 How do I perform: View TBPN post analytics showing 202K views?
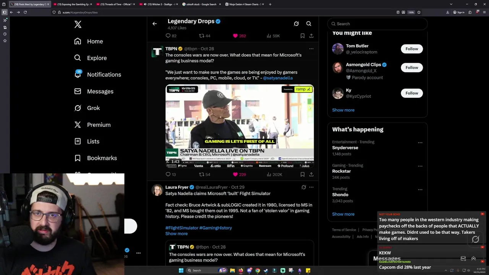point(275,174)
